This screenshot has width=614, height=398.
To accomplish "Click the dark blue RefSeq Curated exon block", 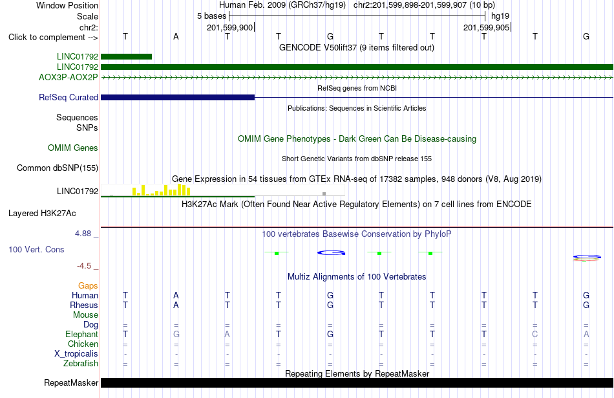I will pyautogui.click(x=177, y=97).
